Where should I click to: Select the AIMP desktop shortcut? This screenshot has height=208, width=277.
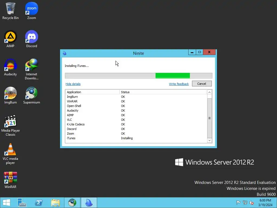(11, 39)
